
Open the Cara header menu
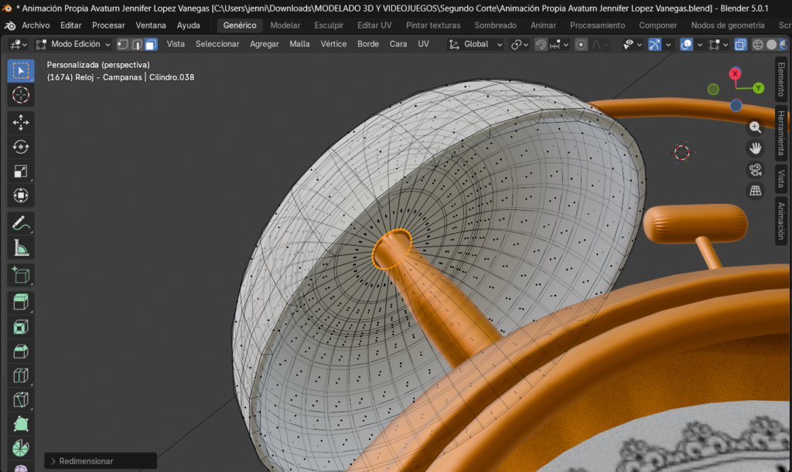(x=398, y=44)
